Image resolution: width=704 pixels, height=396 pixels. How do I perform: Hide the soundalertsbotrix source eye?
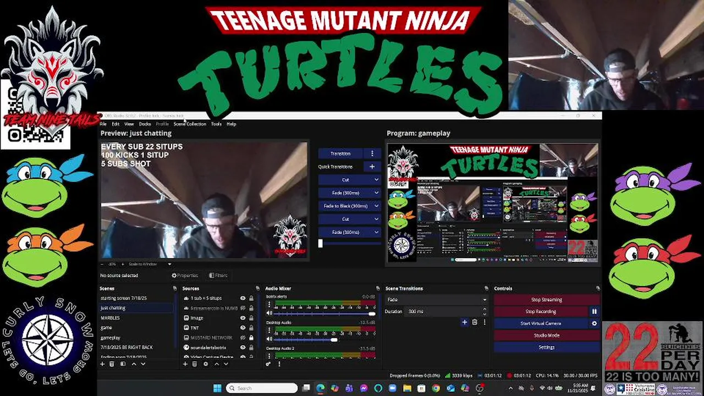click(243, 348)
